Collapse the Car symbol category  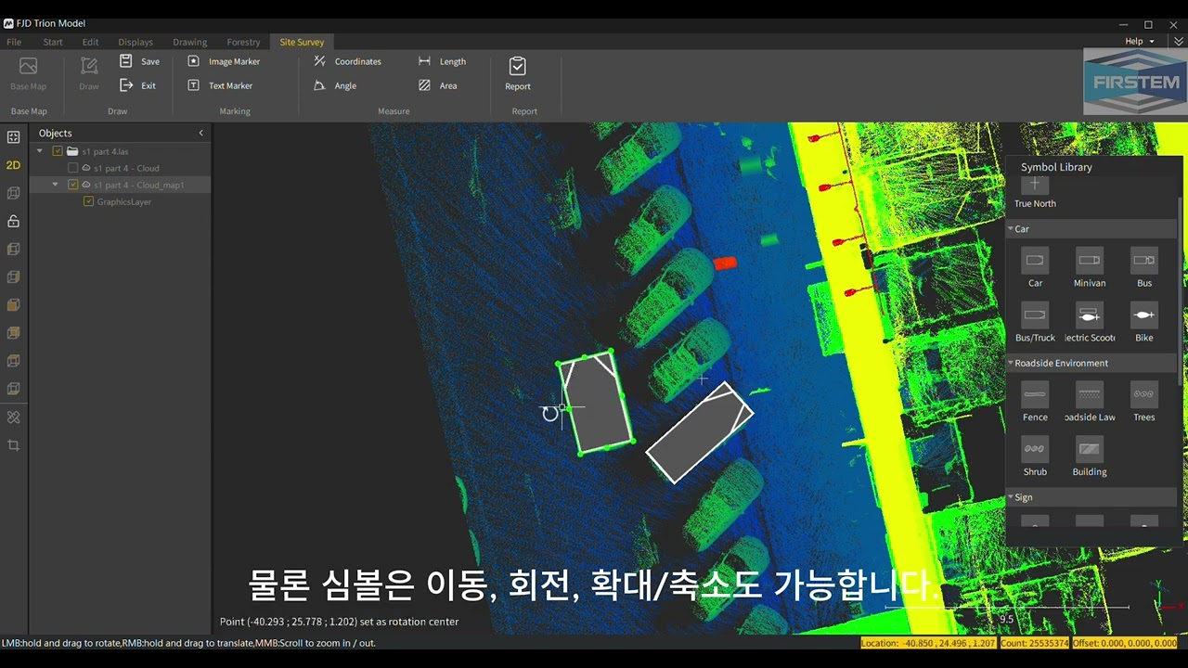click(x=1011, y=229)
